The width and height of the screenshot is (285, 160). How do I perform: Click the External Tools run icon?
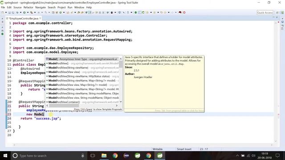pos(32,12)
